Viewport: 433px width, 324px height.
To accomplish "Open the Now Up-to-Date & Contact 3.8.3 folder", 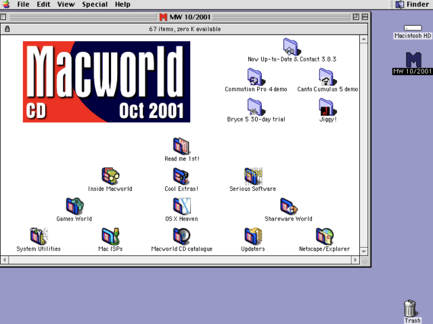I will click(x=292, y=47).
